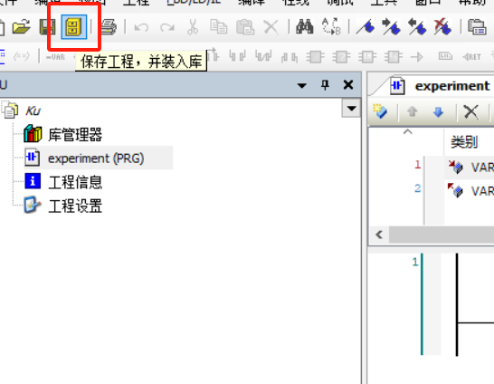Click the left arrow of horizontal scrollbar
Viewport: 494px width, 384px height.
pos(379,235)
